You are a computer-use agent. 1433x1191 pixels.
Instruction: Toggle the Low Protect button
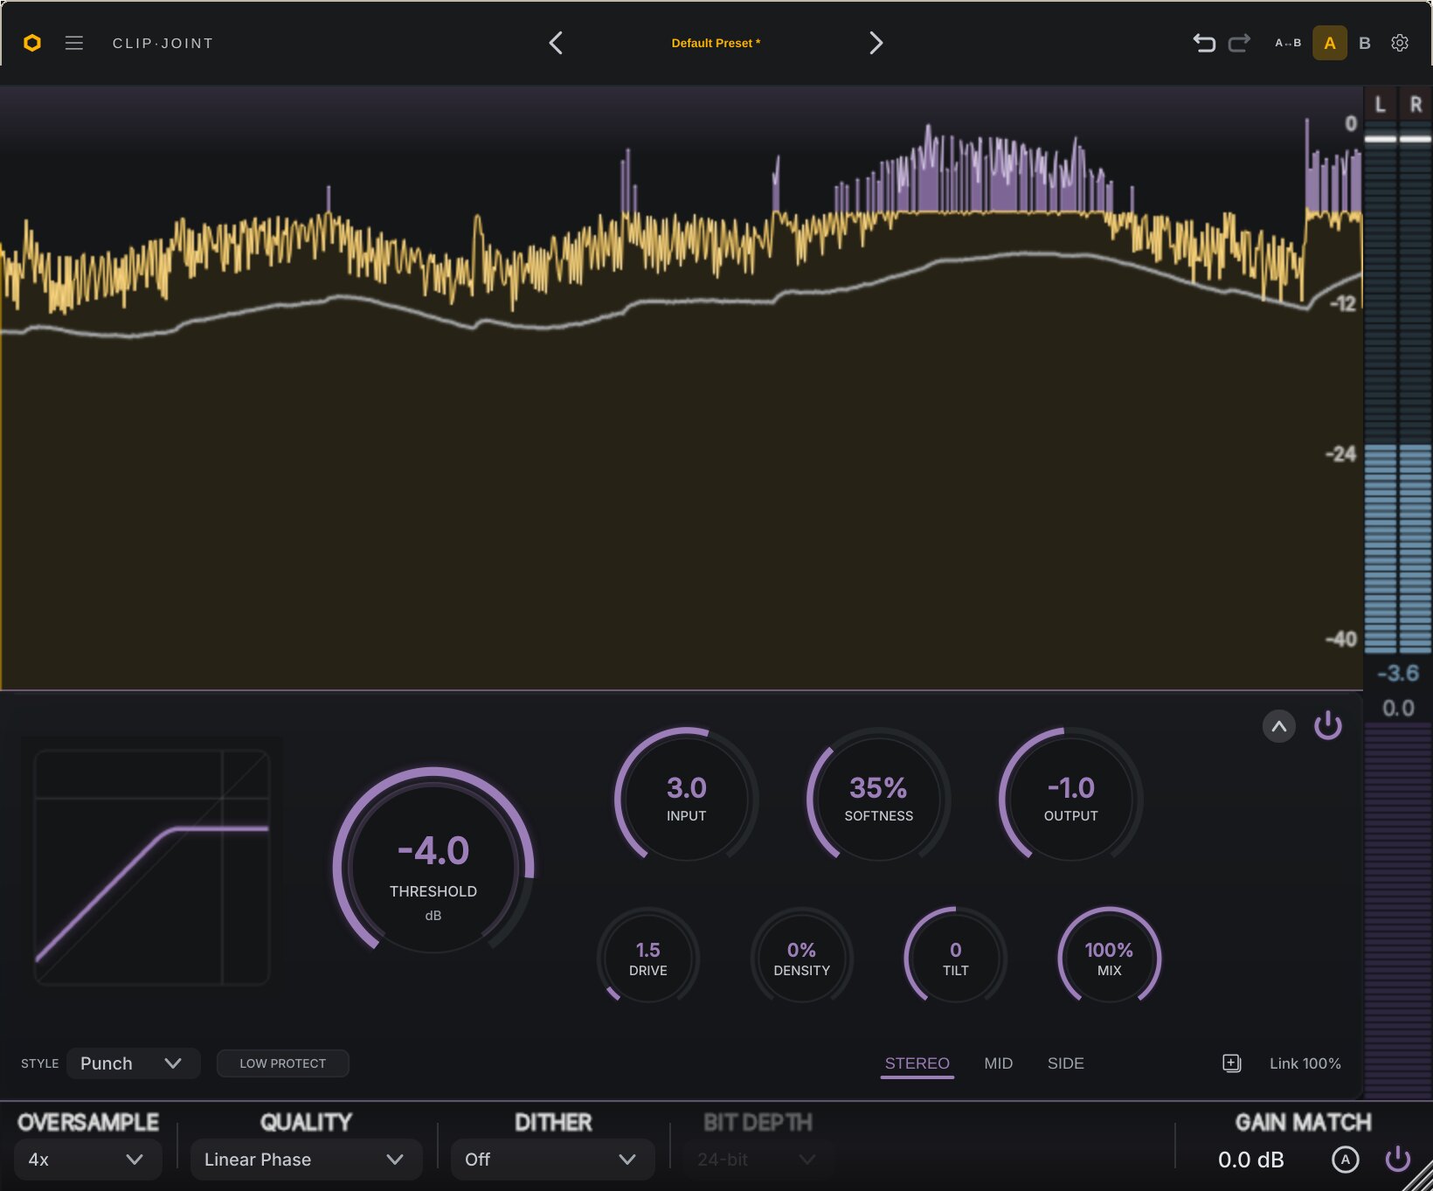point(283,1063)
